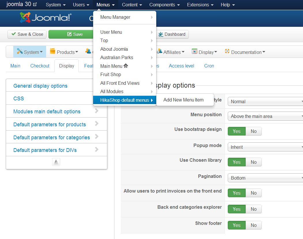Screen dimensions: 303x239
Task: Switch to the Checkout tab
Action: click(40, 66)
